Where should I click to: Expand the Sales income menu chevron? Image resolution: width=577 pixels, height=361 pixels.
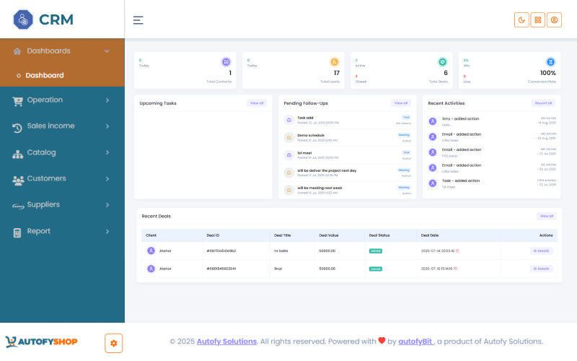point(107,126)
